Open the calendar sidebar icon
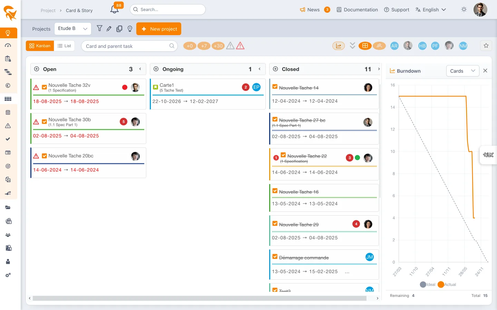The height and width of the screenshot is (310, 497). tap(8, 112)
